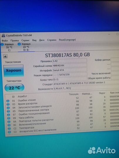Click the status dot for Время раскрутки

(x=8, y=104)
